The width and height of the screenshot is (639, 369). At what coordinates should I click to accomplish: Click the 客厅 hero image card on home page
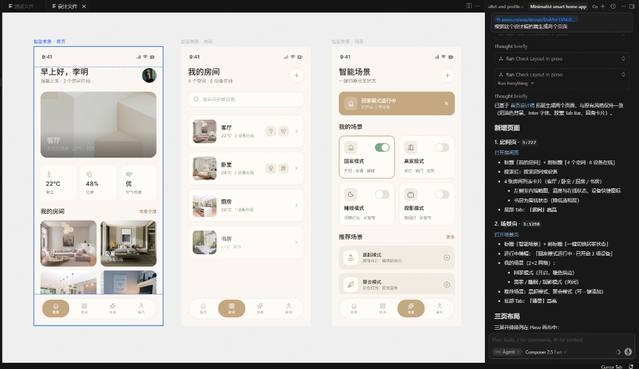point(98,124)
